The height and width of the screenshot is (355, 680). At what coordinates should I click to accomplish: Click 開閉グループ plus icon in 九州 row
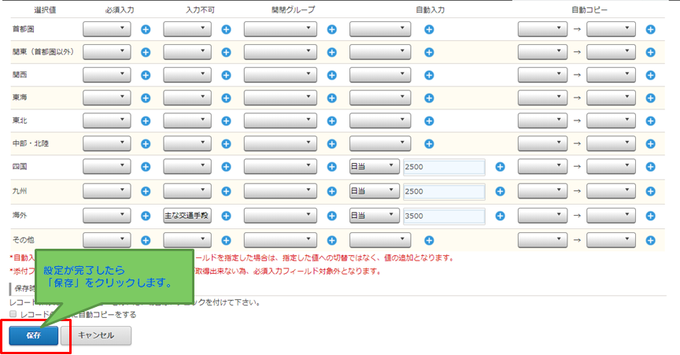(332, 191)
